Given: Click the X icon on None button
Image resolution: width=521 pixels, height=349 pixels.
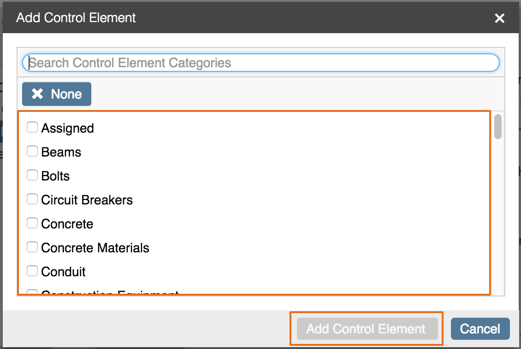Looking at the screenshot, I should click(x=37, y=94).
